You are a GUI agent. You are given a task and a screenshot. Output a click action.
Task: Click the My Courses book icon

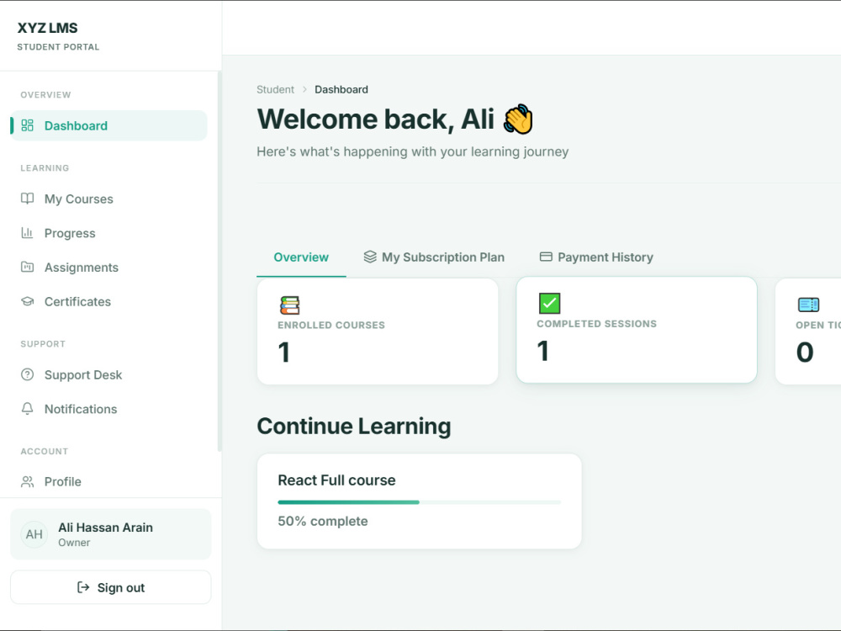(x=28, y=199)
